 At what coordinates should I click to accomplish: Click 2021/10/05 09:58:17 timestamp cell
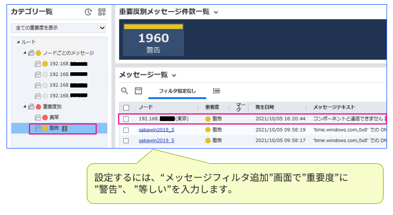(x=280, y=140)
